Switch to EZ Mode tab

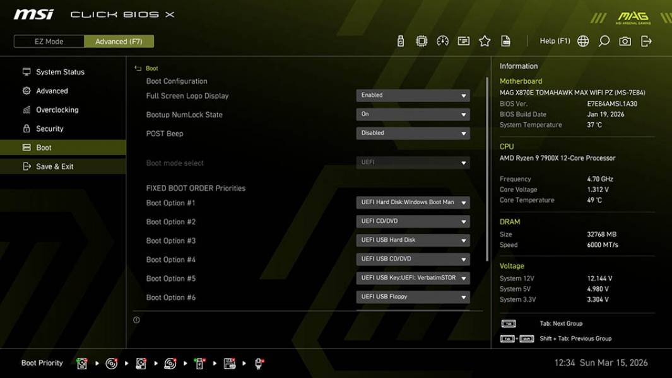coord(48,41)
